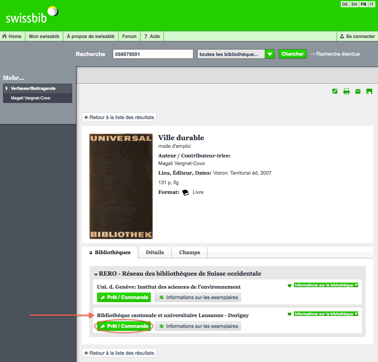
Task: Open À propos de swissbib
Action: (x=91, y=36)
